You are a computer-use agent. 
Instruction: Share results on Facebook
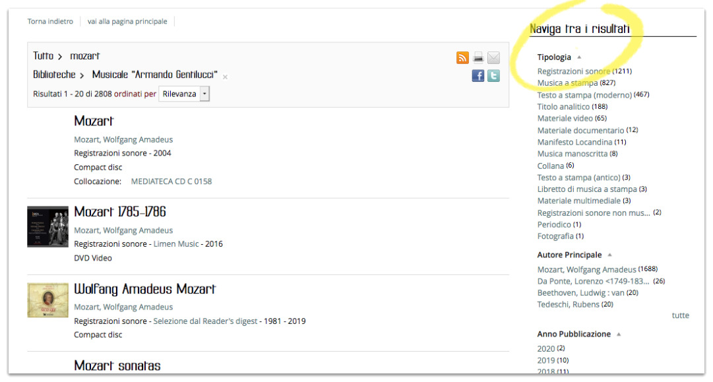pyautogui.click(x=478, y=76)
